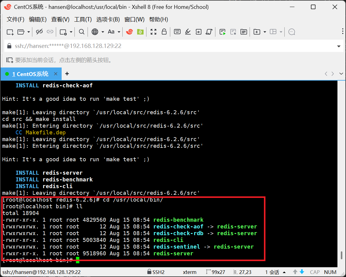
Task: Add a new tab with plus button
Action: coord(67,74)
